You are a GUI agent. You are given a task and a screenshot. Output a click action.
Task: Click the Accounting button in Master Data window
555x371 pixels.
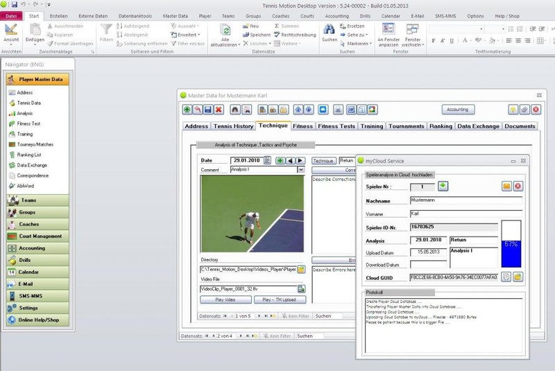pos(457,110)
